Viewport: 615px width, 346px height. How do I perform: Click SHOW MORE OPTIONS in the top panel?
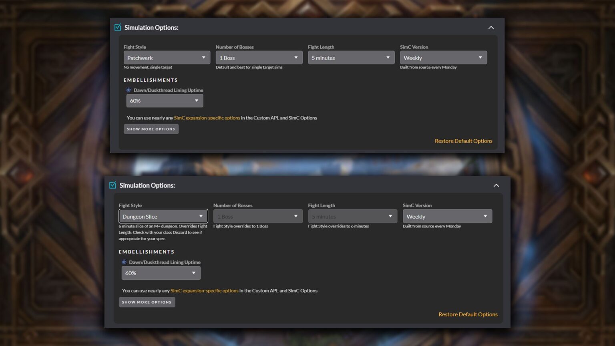[151, 129]
